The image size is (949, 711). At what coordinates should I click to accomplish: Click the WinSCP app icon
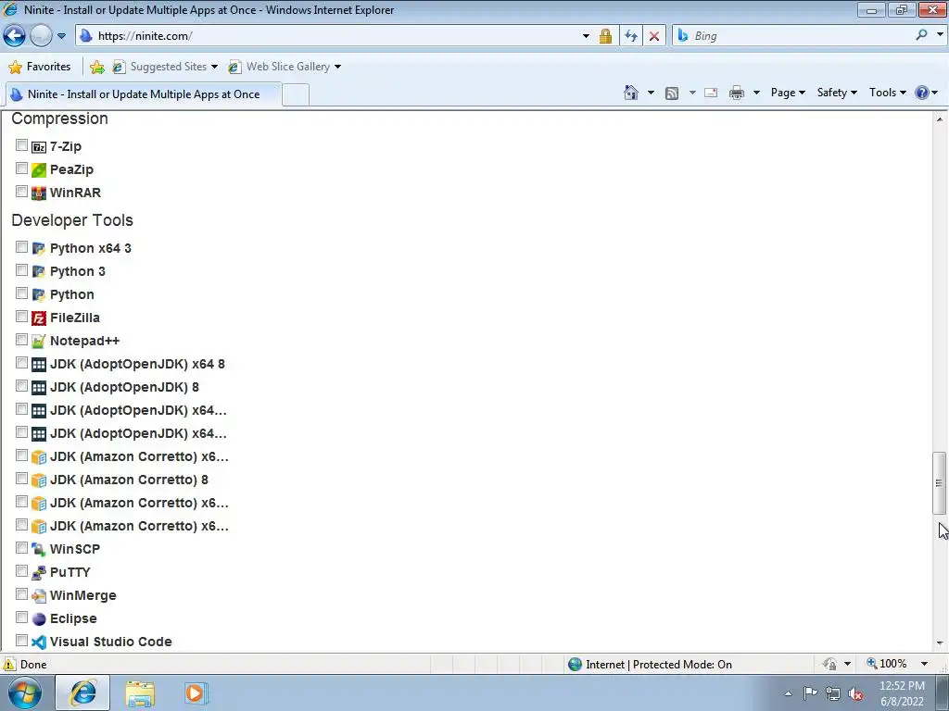click(39, 550)
